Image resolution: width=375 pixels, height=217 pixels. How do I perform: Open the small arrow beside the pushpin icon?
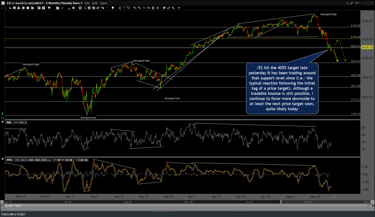[359, 3]
